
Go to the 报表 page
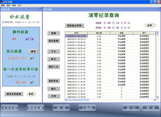pos(61,108)
